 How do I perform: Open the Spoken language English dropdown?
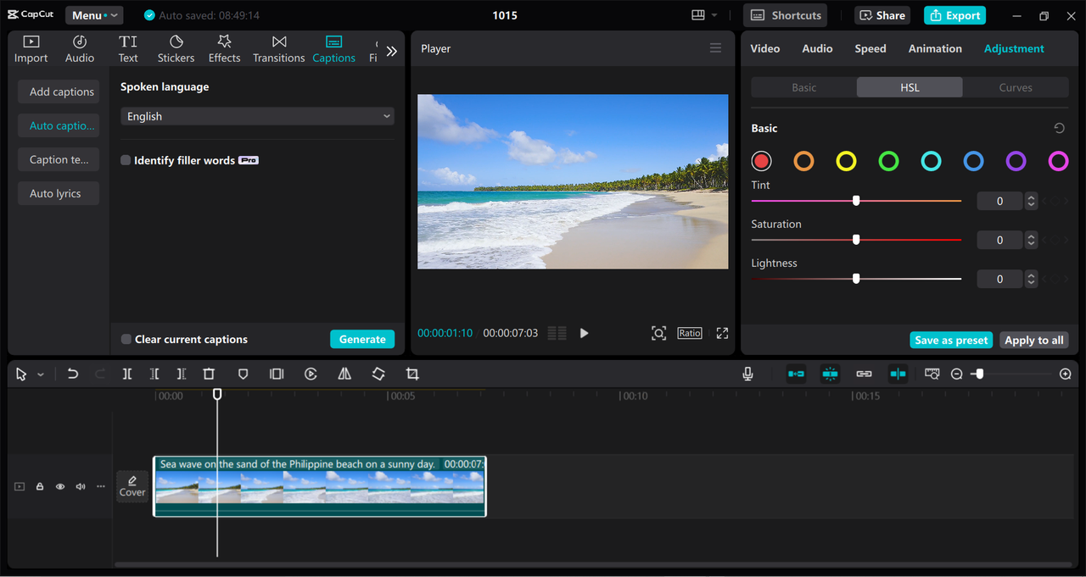(x=257, y=116)
